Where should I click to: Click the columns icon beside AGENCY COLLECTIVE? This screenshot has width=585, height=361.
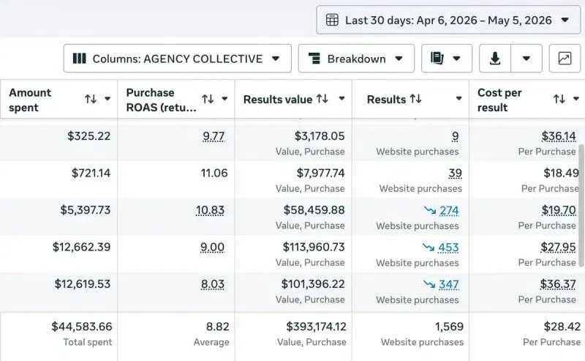79,59
